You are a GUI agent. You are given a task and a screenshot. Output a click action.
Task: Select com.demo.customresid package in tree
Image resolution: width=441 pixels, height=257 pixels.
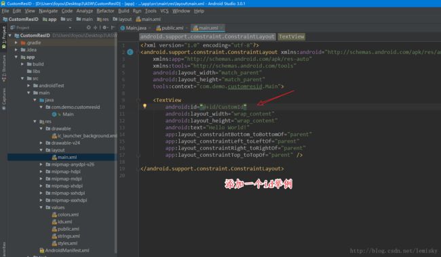pos(73,107)
